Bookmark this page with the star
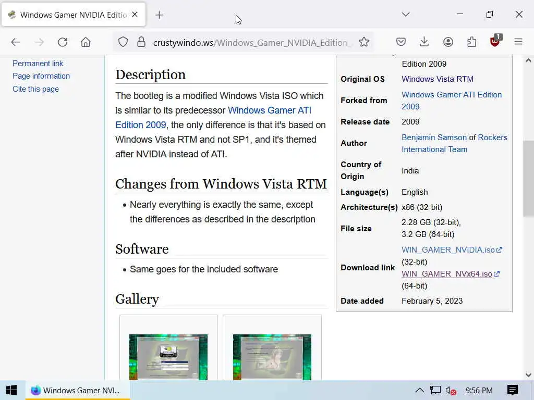 pyautogui.click(x=364, y=42)
